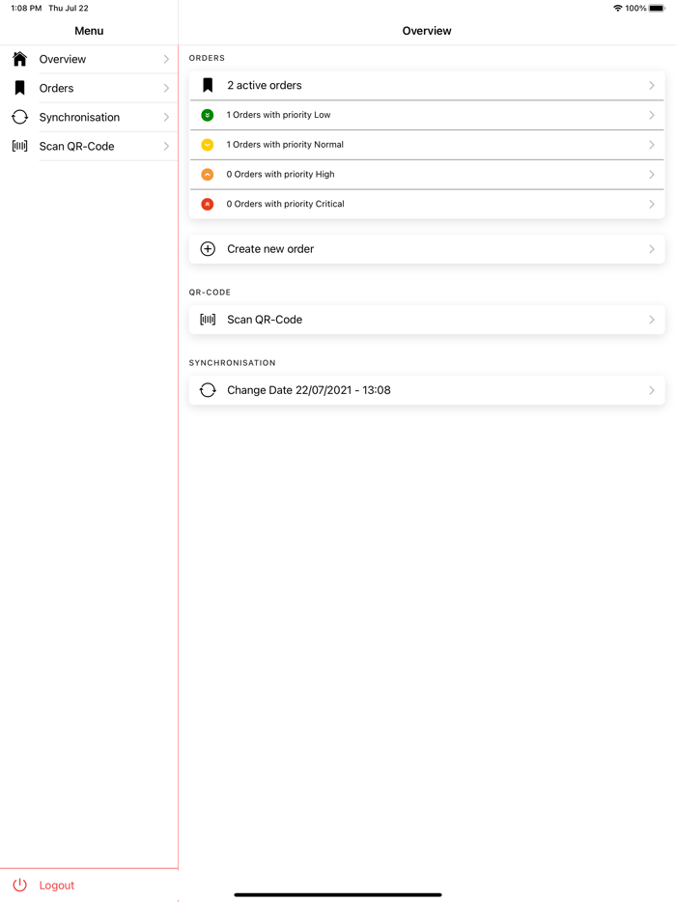Open the Scan QR-Code row in Overview
This screenshot has width=676, height=902.
coord(426,320)
